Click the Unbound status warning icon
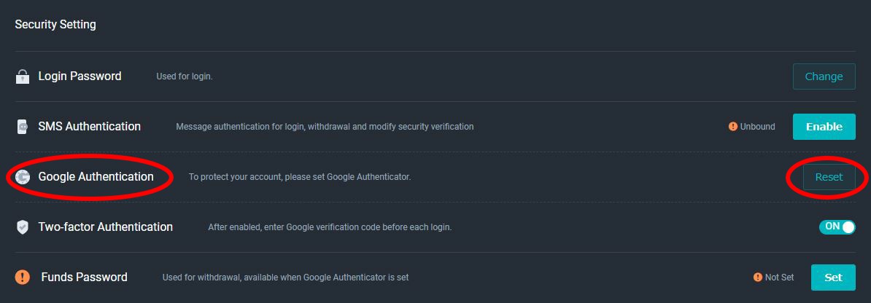The width and height of the screenshot is (871, 303). 732,127
